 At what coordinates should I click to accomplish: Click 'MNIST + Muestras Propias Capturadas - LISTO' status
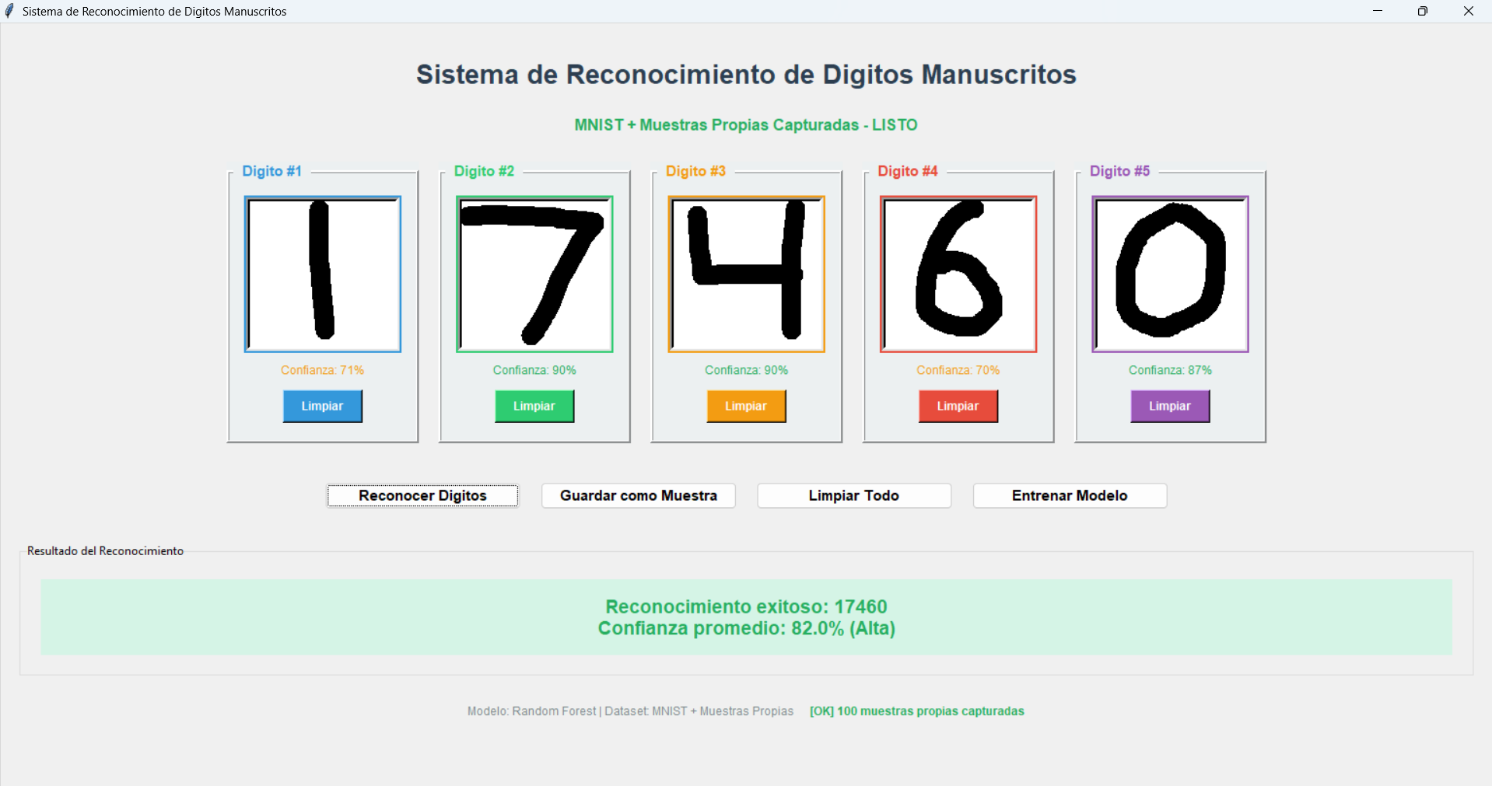[x=746, y=125]
